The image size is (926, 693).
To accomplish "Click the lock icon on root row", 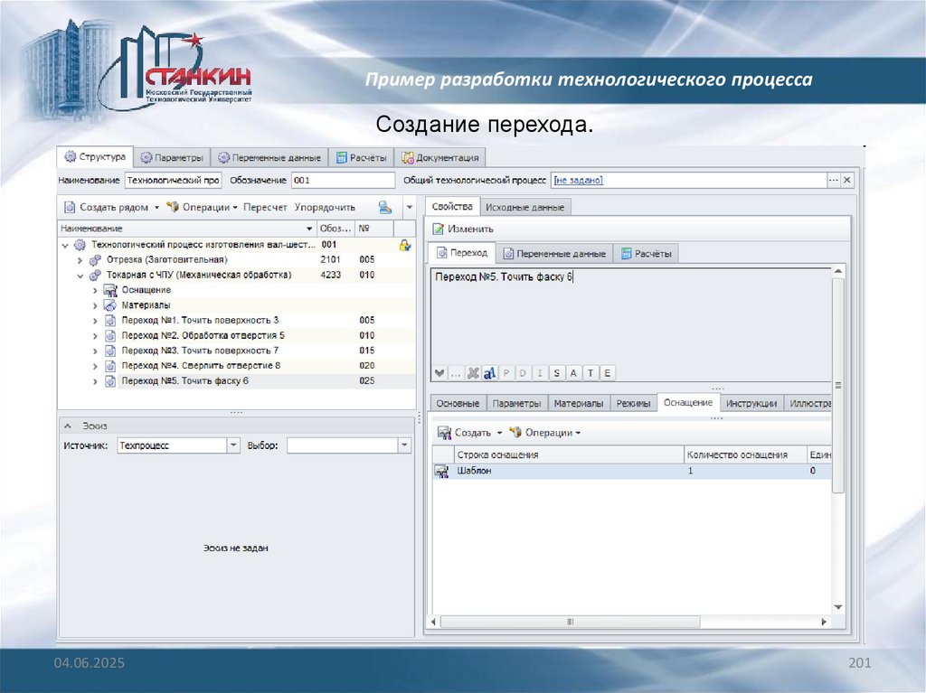I will [x=405, y=245].
